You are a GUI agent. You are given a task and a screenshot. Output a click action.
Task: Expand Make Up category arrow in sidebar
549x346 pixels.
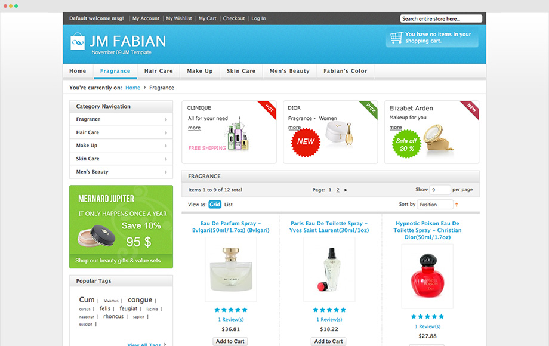point(166,146)
